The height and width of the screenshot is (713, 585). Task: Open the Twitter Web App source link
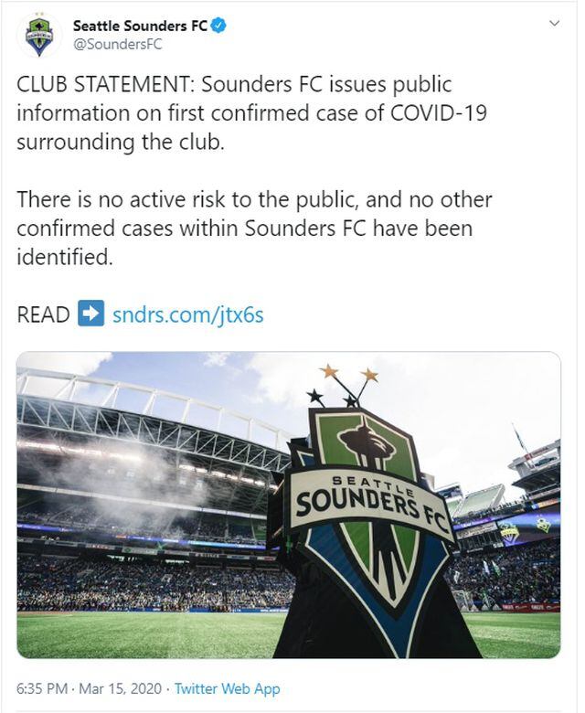227,688
